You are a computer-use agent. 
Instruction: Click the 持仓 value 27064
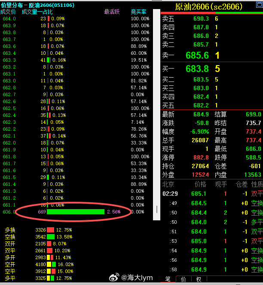click(x=200, y=166)
